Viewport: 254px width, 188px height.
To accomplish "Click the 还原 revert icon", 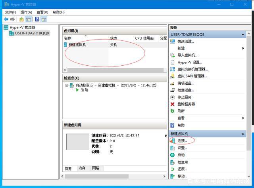I will (x=173, y=169).
